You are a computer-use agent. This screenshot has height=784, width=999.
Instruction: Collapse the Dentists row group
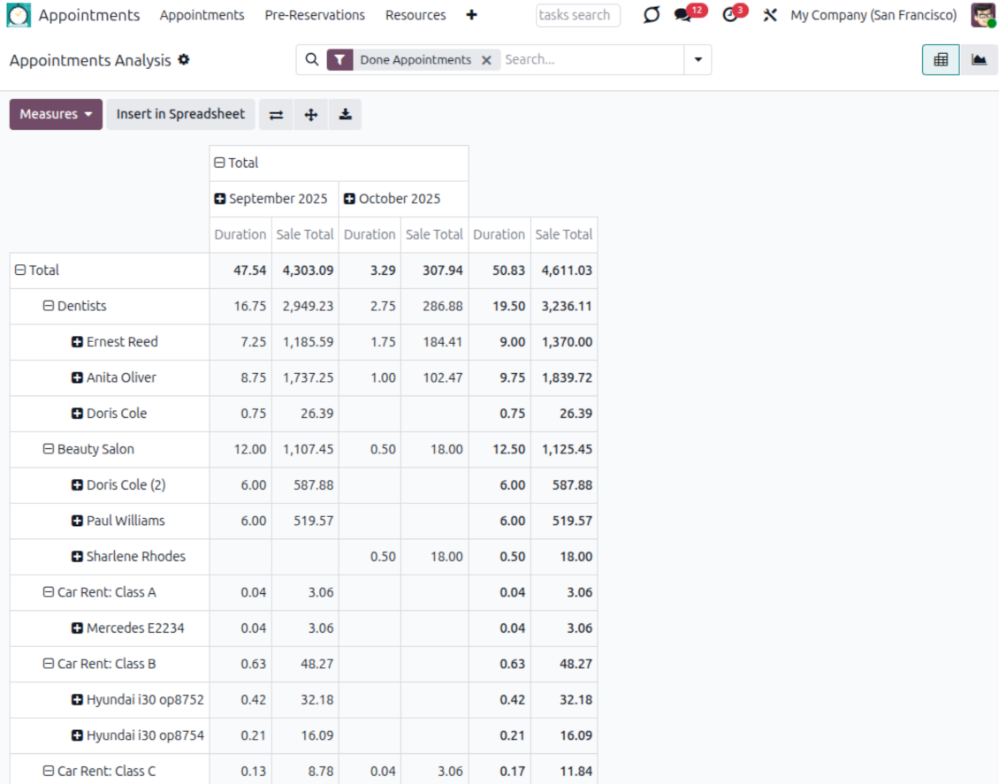click(50, 307)
